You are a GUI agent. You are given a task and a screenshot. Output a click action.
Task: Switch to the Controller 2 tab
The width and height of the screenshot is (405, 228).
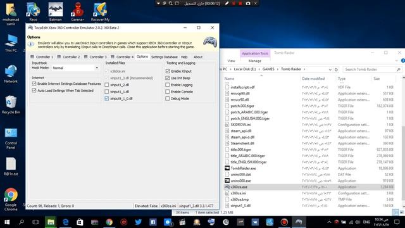click(69, 57)
